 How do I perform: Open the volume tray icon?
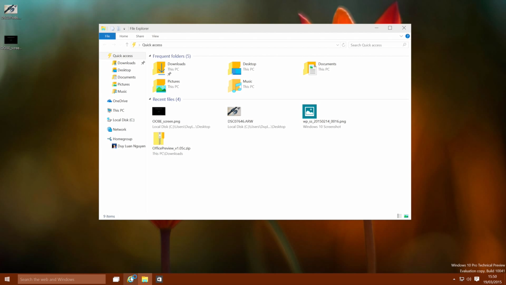469,279
